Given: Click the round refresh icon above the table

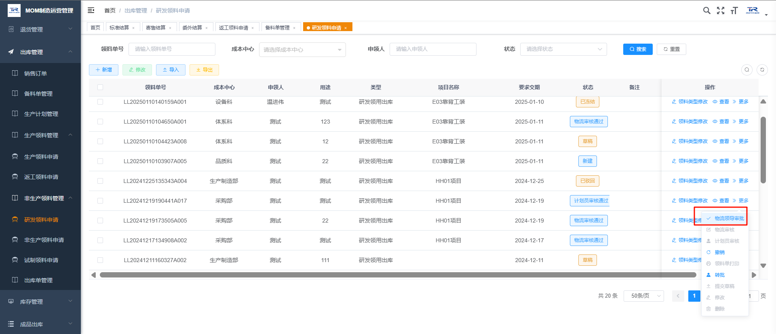Looking at the screenshot, I should pyautogui.click(x=762, y=70).
